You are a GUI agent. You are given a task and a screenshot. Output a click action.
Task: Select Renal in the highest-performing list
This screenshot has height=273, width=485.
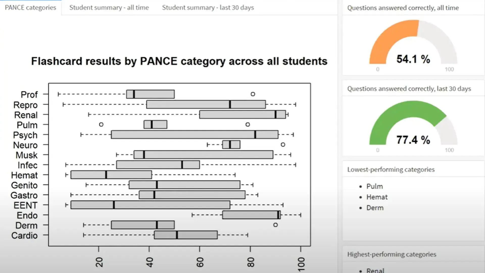[x=375, y=270]
